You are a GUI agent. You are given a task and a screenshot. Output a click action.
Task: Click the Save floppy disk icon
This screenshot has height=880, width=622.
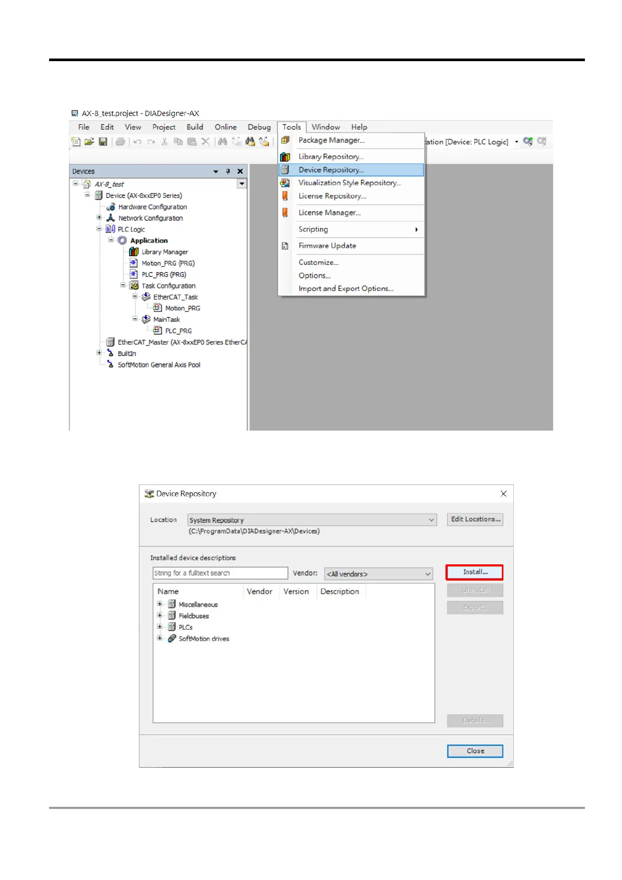[103, 142]
